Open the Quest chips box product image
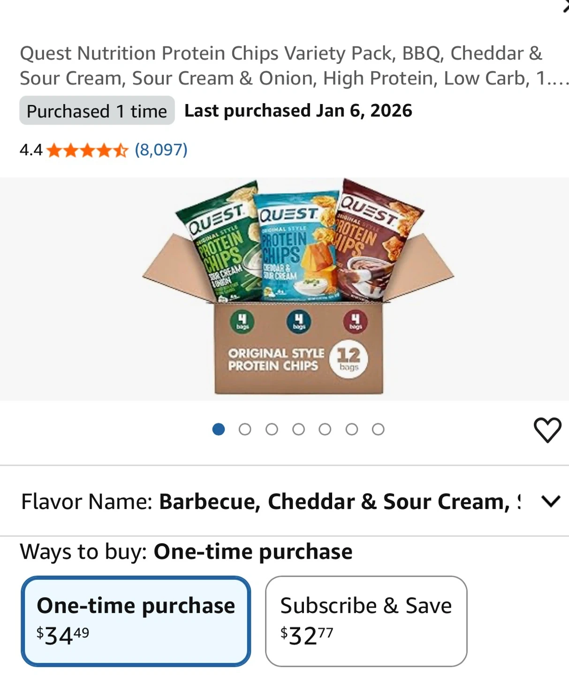The width and height of the screenshot is (569, 675). 298,287
